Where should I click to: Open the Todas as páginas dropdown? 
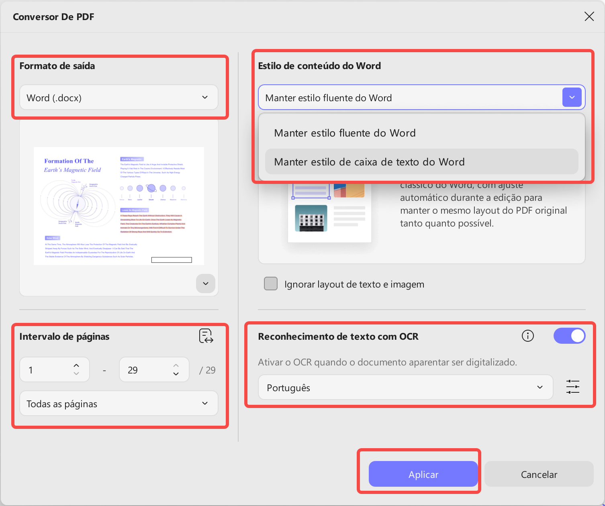[119, 404]
